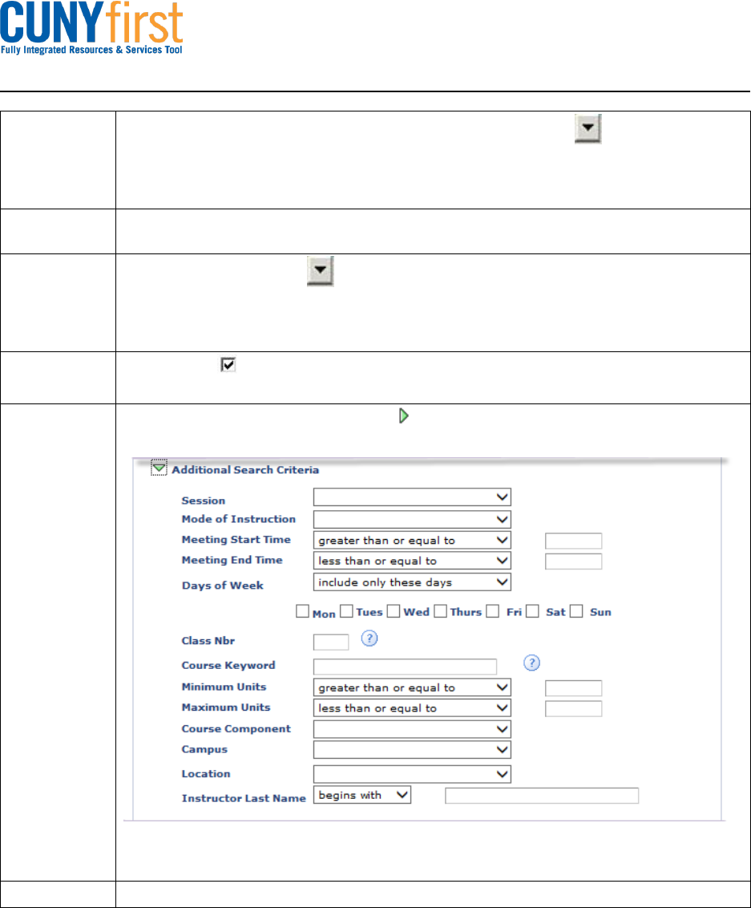The height and width of the screenshot is (908, 751).
Task: Click the Meeting End Time value field
Action: (573, 561)
